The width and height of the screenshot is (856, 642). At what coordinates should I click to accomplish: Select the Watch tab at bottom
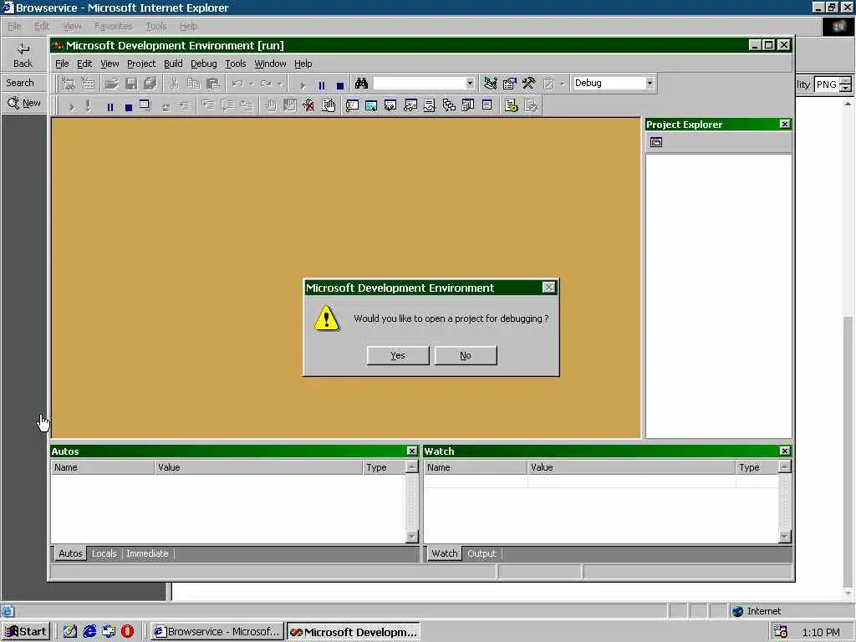445,553
